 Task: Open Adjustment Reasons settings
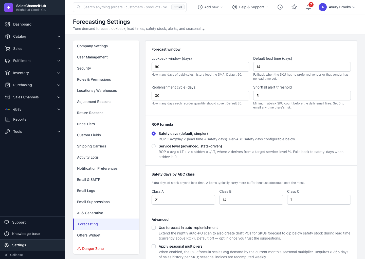(106, 102)
